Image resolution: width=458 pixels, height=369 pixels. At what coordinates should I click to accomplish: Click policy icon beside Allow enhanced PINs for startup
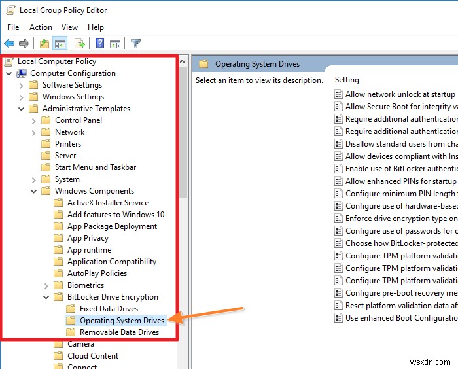tap(338, 181)
